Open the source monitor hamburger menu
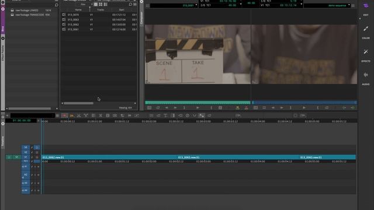374x210 pixels. [x=147, y=5]
